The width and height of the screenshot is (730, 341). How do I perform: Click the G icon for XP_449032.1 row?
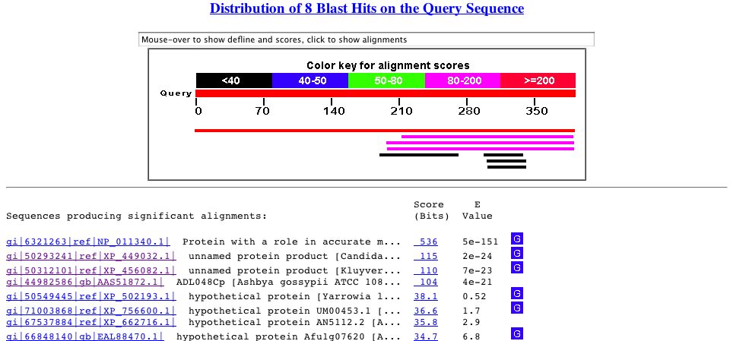pos(517,254)
